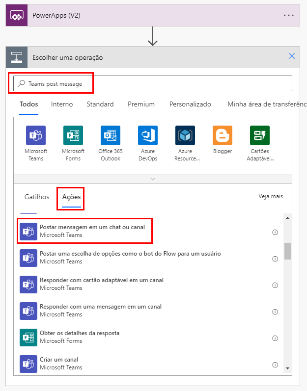Click Teams icon beside Postar mensagem em um chat

(x=28, y=232)
